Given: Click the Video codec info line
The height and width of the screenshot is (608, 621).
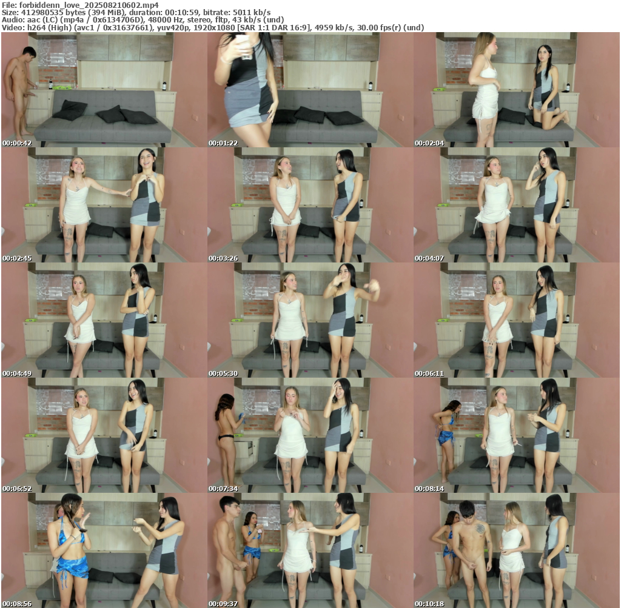Looking at the screenshot, I should [212, 27].
